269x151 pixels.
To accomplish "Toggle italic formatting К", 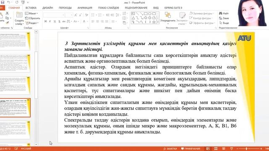I will point(50,21).
